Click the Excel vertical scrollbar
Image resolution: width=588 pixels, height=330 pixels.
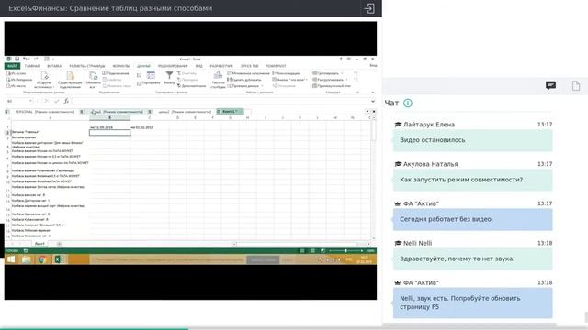click(x=373, y=178)
